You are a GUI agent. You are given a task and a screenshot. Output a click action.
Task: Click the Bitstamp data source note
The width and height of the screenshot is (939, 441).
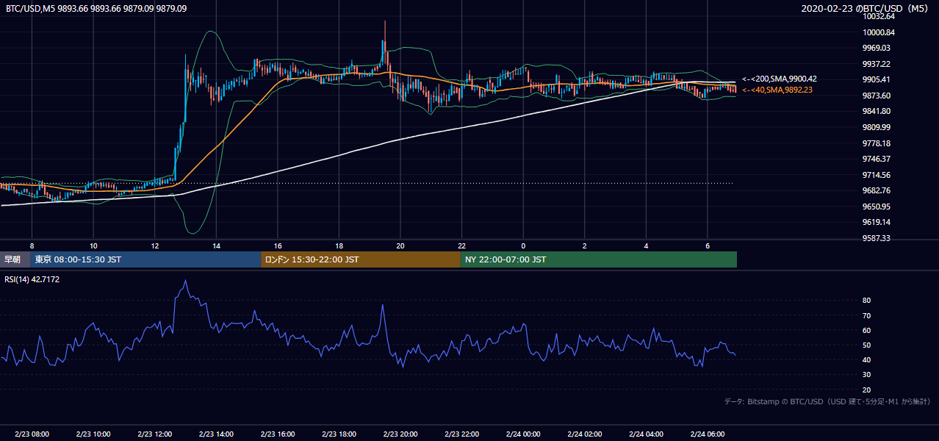point(827,401)
